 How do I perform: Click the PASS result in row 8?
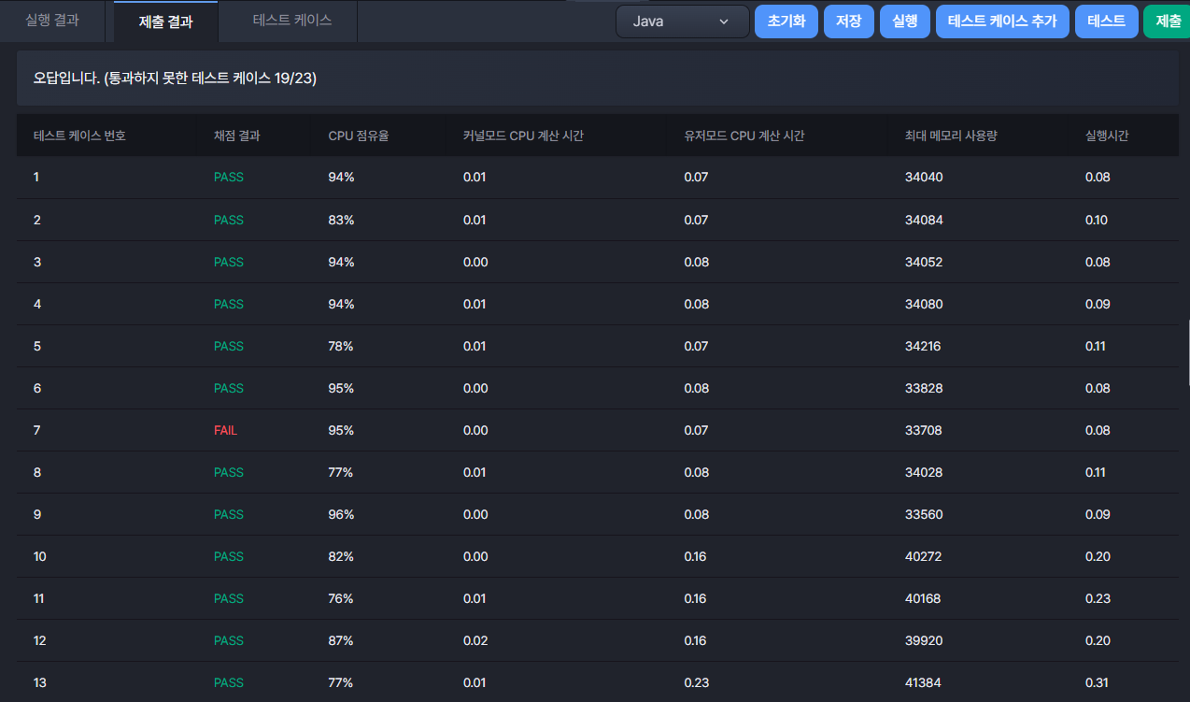tap(229, 472)
